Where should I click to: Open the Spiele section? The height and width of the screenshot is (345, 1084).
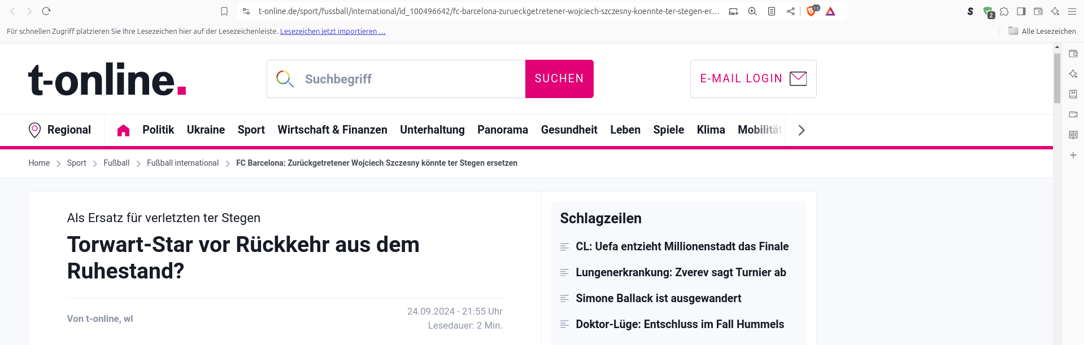669,130
